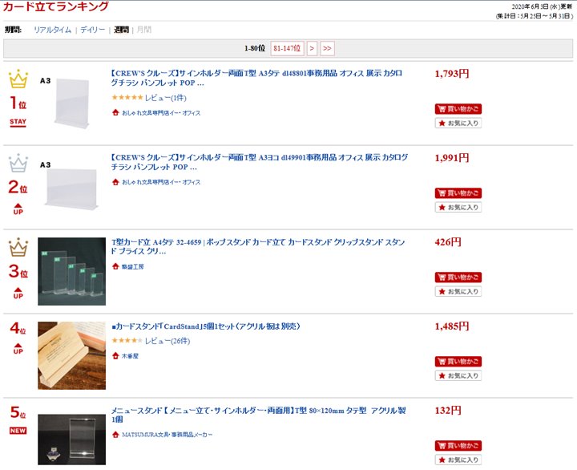Open the レビュー(26件) reviews link

pos(167,341)
